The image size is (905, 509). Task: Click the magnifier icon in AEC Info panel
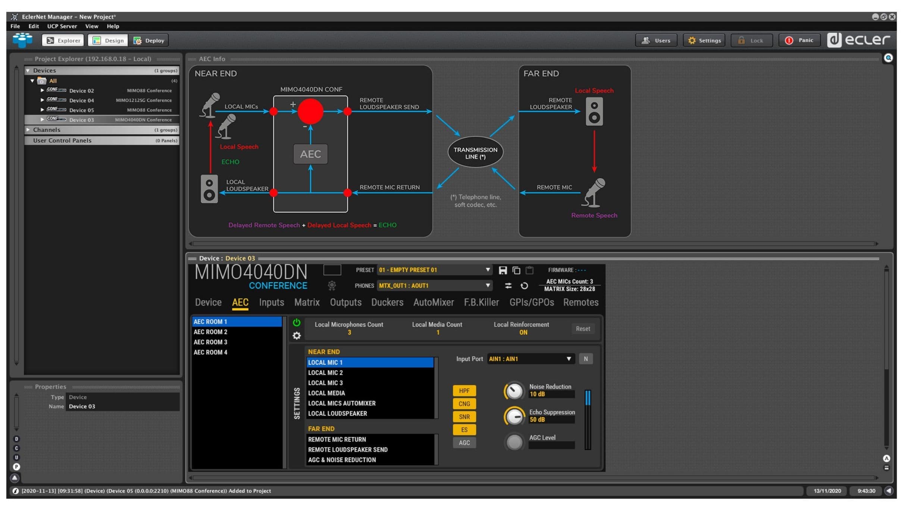[x=888, y=58]
